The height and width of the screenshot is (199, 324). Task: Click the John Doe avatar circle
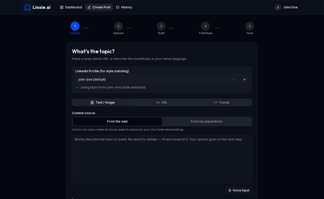(x=278, y=7)
